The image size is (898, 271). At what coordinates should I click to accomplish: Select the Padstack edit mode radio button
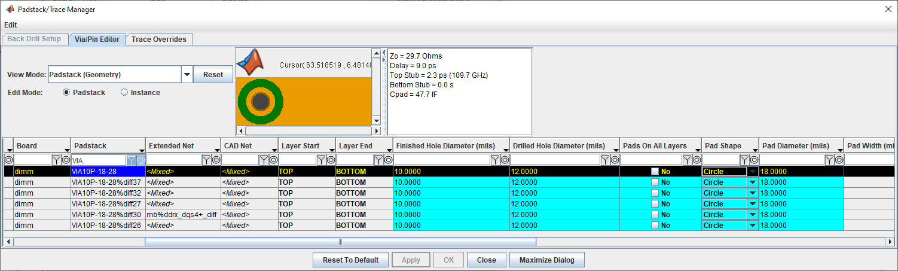coord(66,93)
